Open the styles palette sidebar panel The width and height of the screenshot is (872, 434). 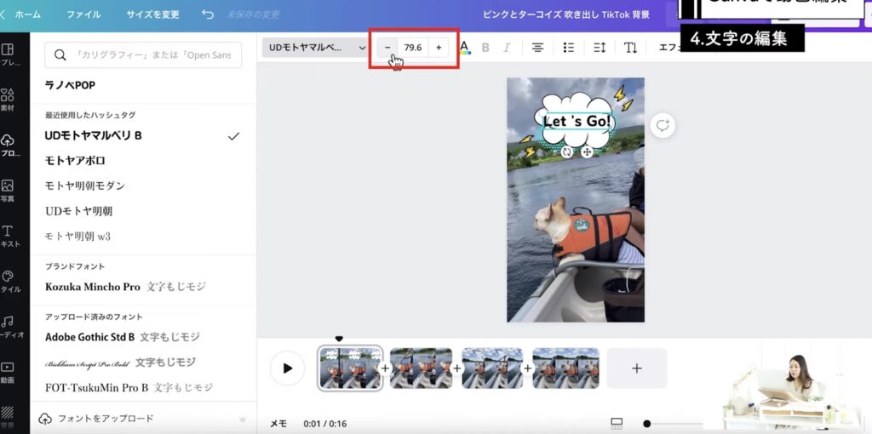[x=9, y=282]
